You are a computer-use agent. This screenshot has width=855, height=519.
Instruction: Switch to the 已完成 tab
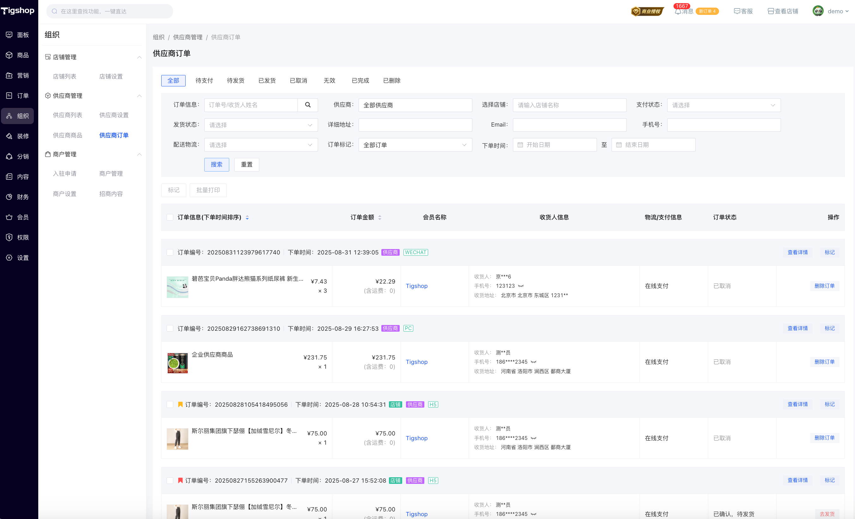[x=360, y=81]
